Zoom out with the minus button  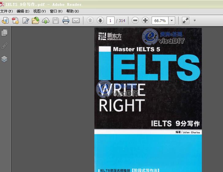tap(135, 21)
